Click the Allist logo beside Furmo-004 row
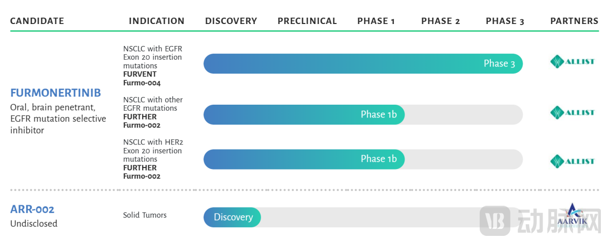The height and width of the screenshot is (241, 606). click(572, 62)
